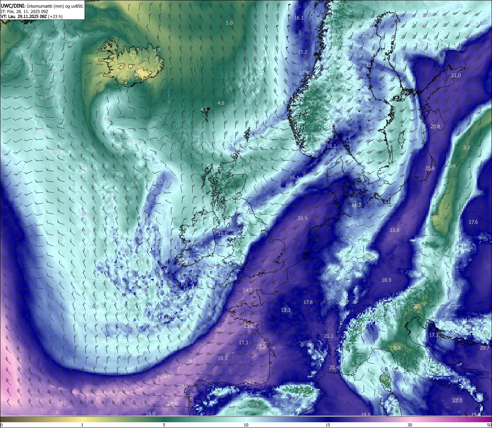
Task: Click the 5.0 value north of Iceland
Action: (x=229, y=23)
